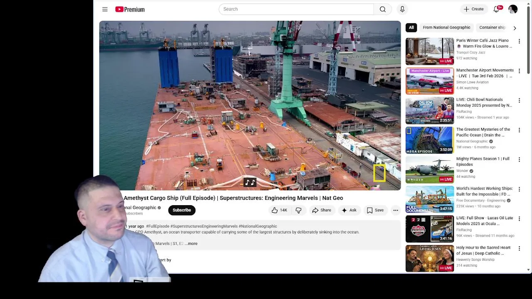Open options for Lucas Oil Late Models
The width and height of the screenshot is (532, 299).
pos(519,219)
